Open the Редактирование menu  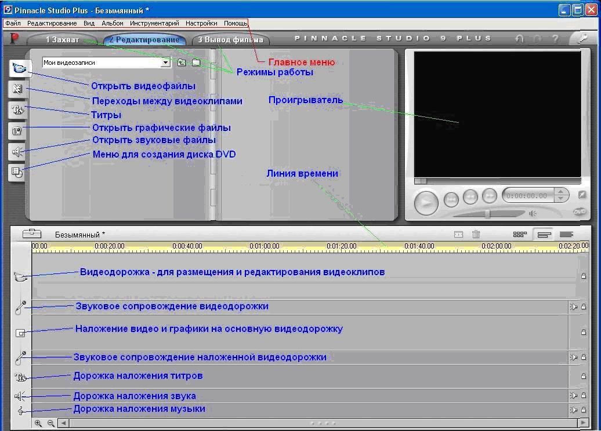52,23
